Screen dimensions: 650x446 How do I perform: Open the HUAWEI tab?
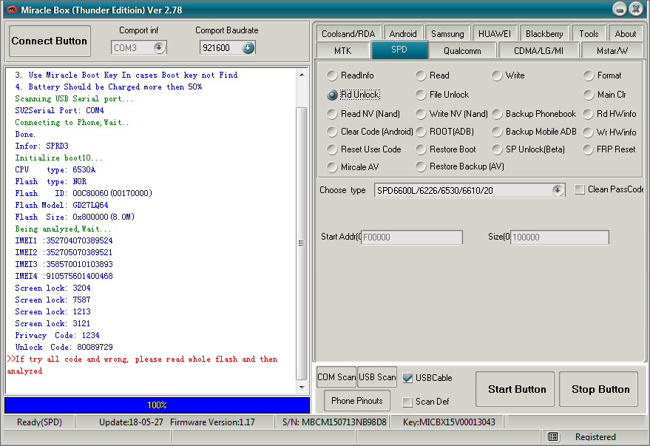(x=495, y=33)
